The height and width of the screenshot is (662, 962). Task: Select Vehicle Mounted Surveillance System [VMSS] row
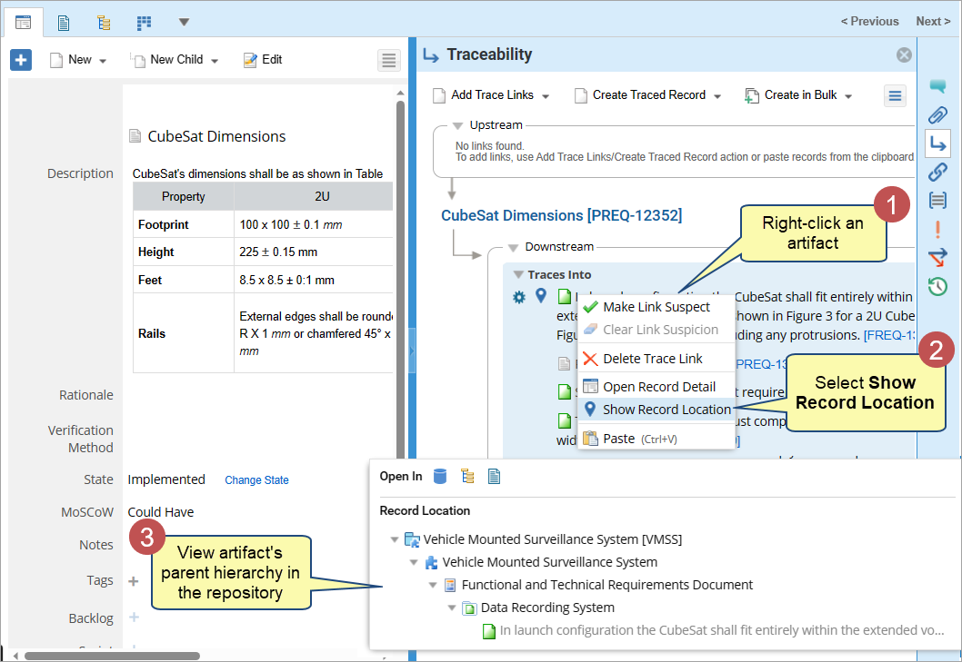tap(542, 540)
